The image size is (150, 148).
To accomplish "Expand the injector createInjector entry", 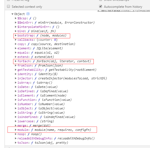I will (16, 78).
